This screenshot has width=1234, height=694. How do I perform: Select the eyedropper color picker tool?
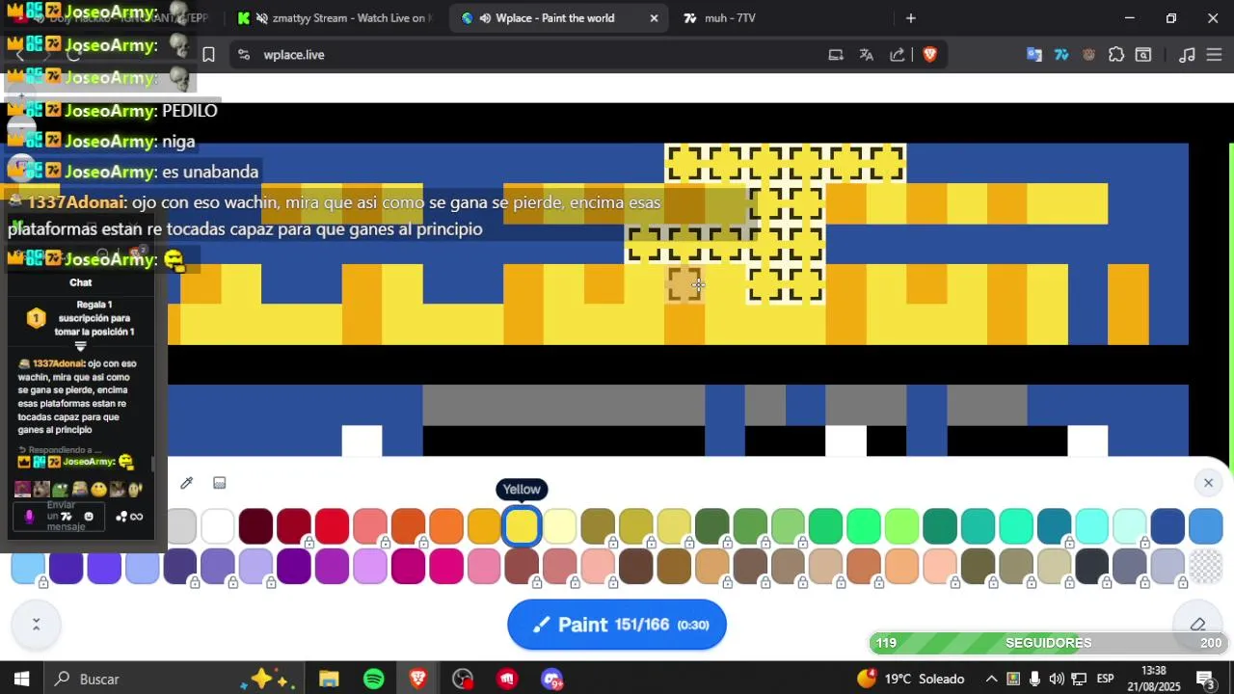(x=187, y=483)
